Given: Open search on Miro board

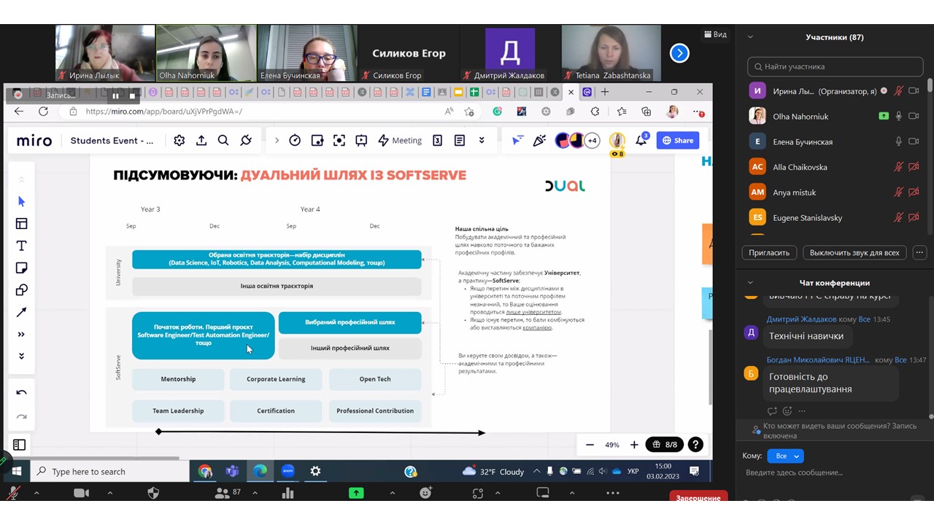Looking at the screenshot, I should pyautogui.click(x=223, y=141).
